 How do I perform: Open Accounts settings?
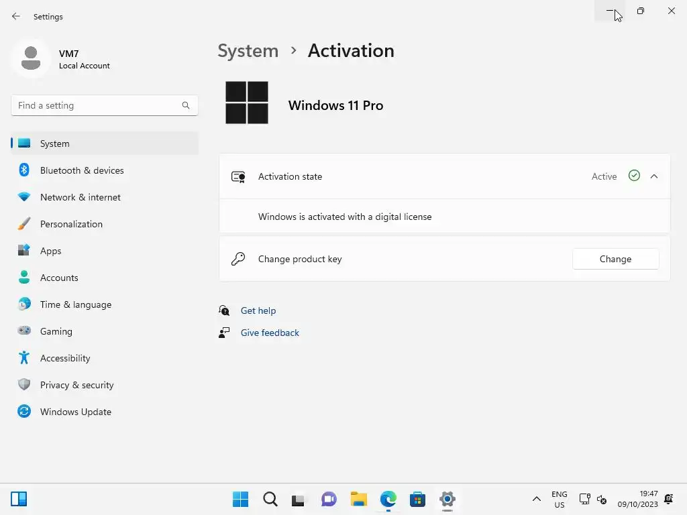click(x=104, y=278)
